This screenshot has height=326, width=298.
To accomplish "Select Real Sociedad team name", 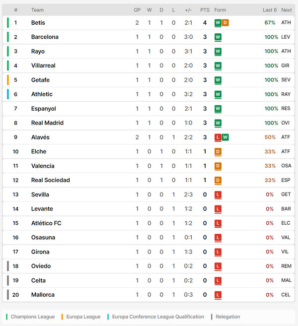I will tap(51, 180).
